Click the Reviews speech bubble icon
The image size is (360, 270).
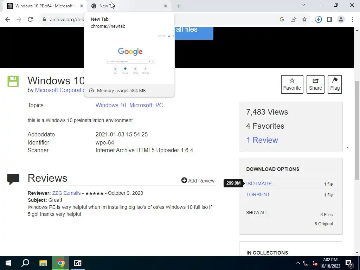tap(13, 179)
